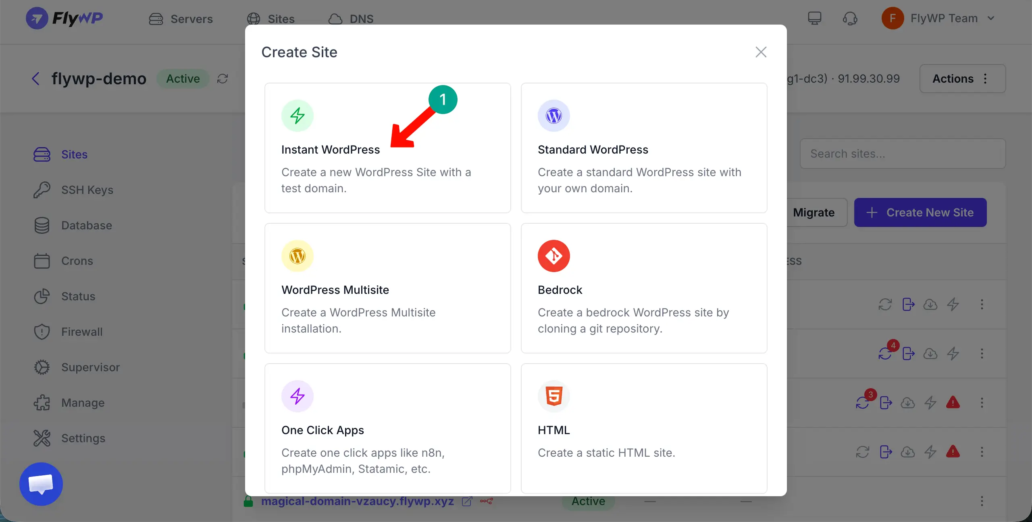Open Firewall in the sidebar
This screenshot has width=1032, height=522.
point(68,332)
